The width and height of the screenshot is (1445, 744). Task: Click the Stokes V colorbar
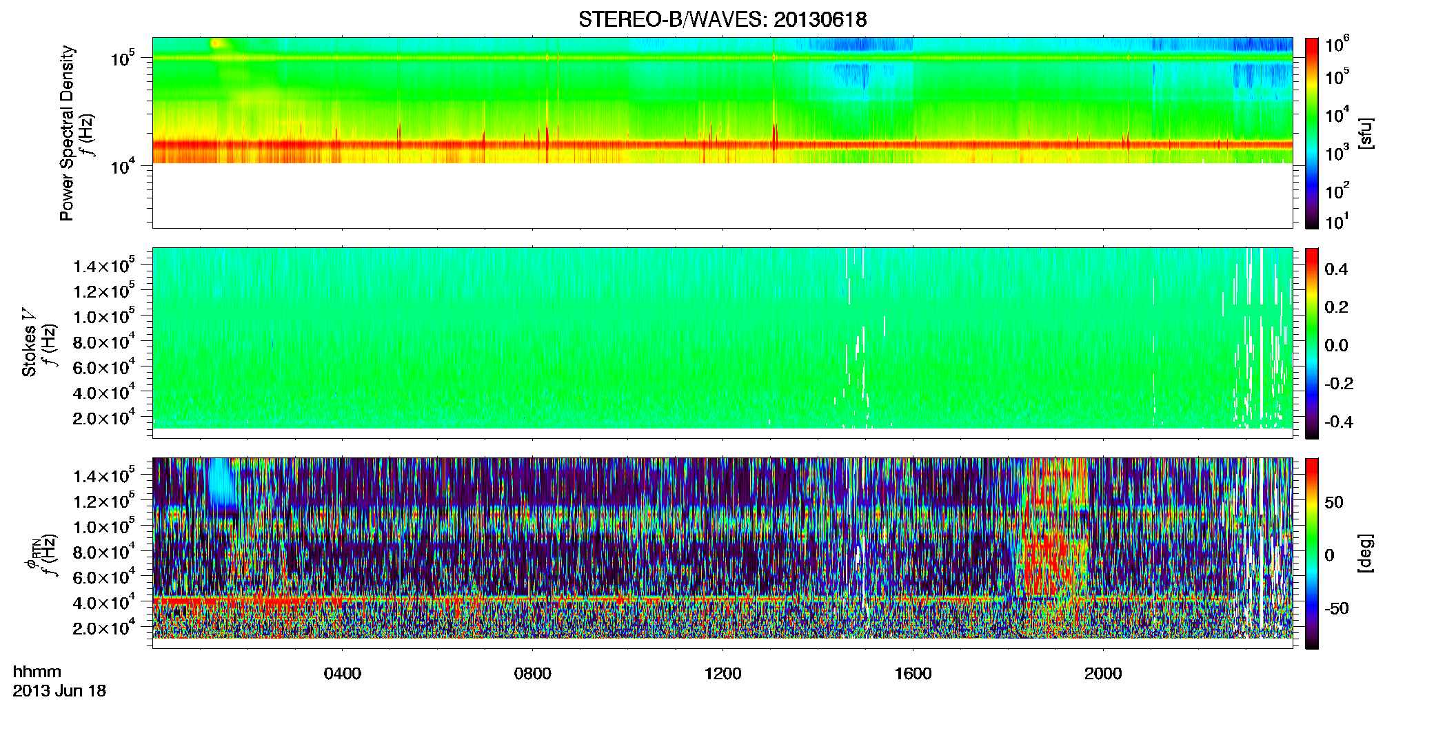(x=1312, y=343)
